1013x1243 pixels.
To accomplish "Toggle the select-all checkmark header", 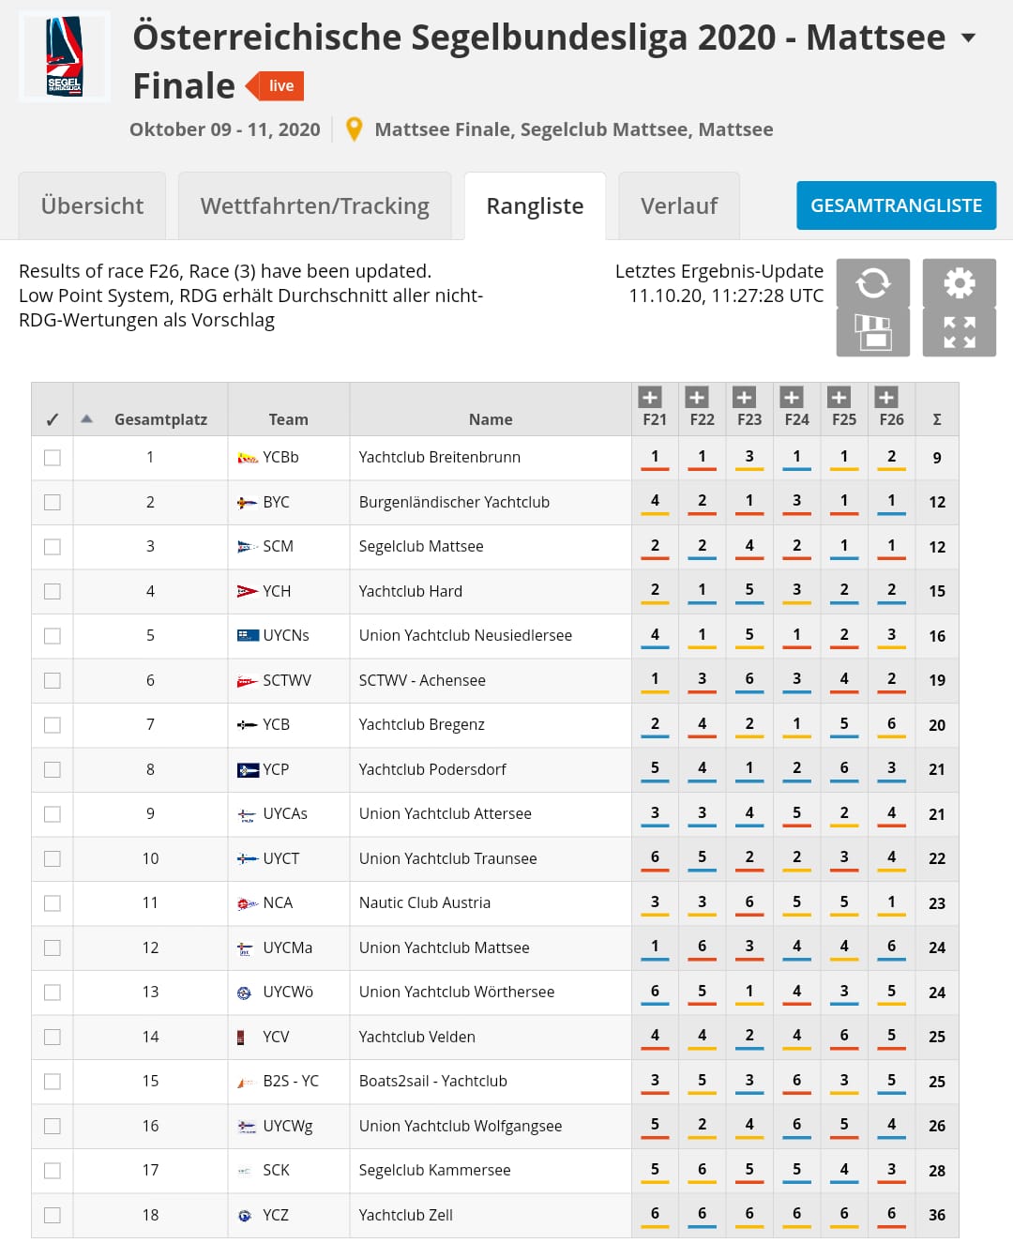I will [x=53, y=419].
